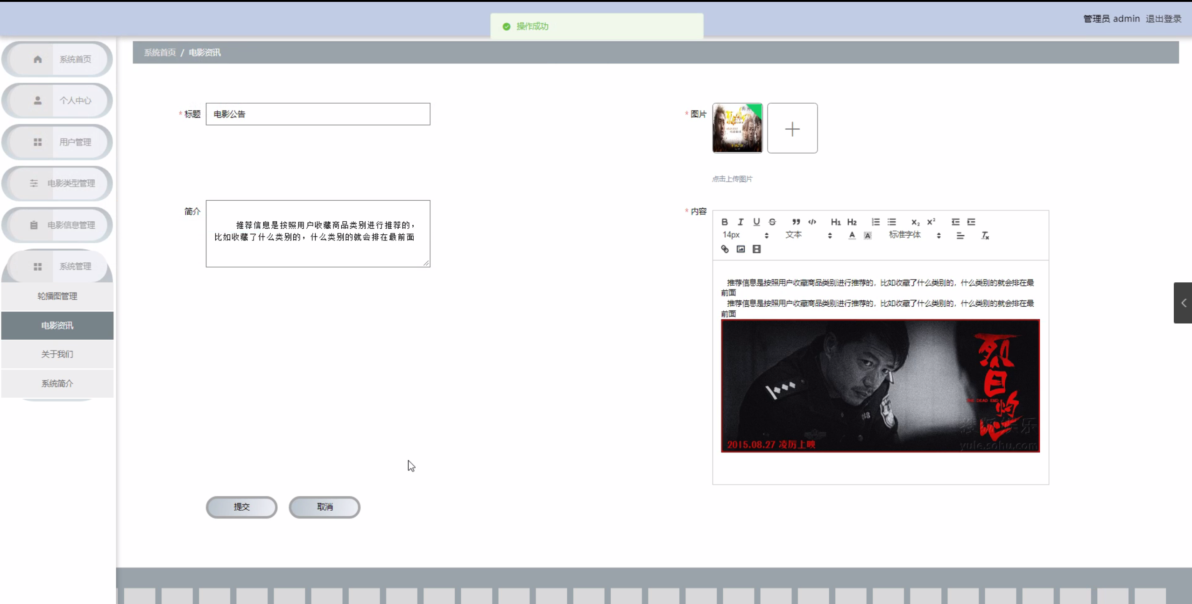The height and width of the screenshot is (604, 1192).
Task: Open the text color picker
Action: 852,235
